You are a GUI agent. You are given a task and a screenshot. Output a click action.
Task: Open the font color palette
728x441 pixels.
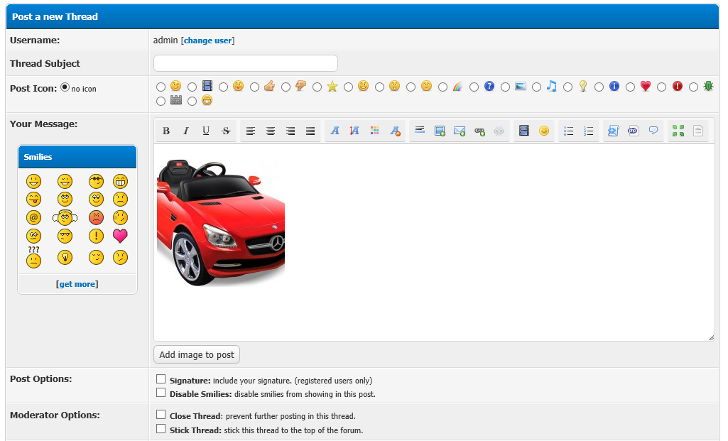pyautogui.click(x=375, y=131)
